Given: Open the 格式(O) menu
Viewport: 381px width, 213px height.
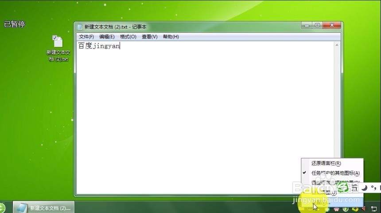Looking at the screenshot, I should click(128, 37).
